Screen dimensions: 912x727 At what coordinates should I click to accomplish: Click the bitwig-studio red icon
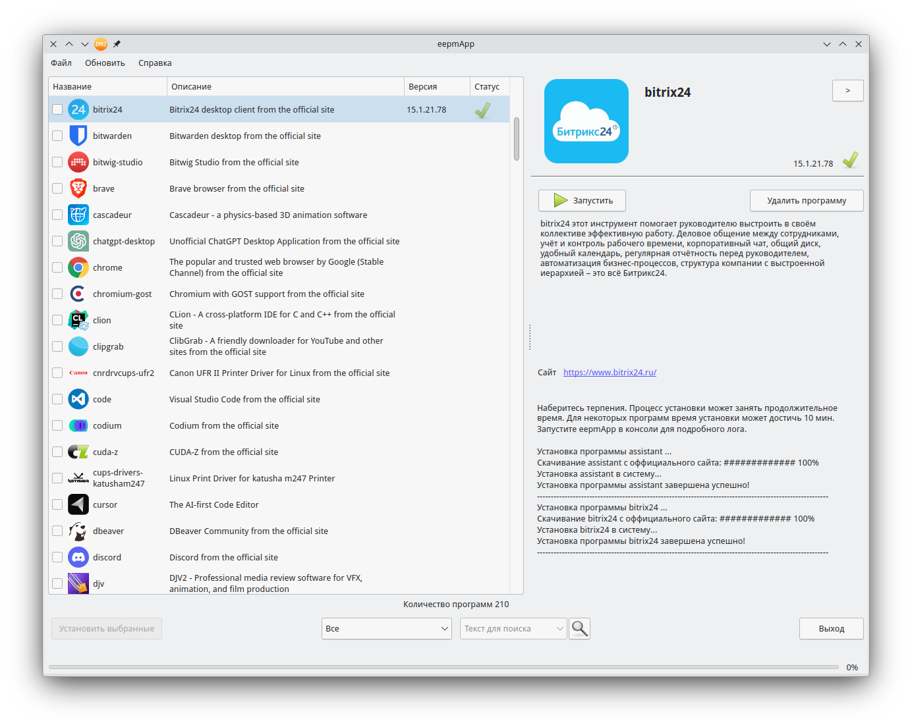[x=78, y=162]
